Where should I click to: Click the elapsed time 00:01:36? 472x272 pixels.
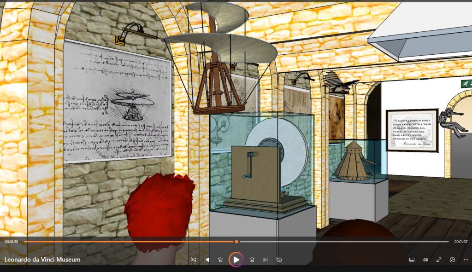point(12,242)
